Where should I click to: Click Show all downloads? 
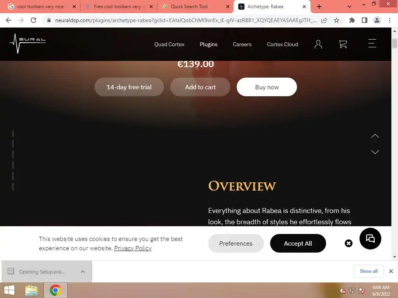click(x=368, y=271)
